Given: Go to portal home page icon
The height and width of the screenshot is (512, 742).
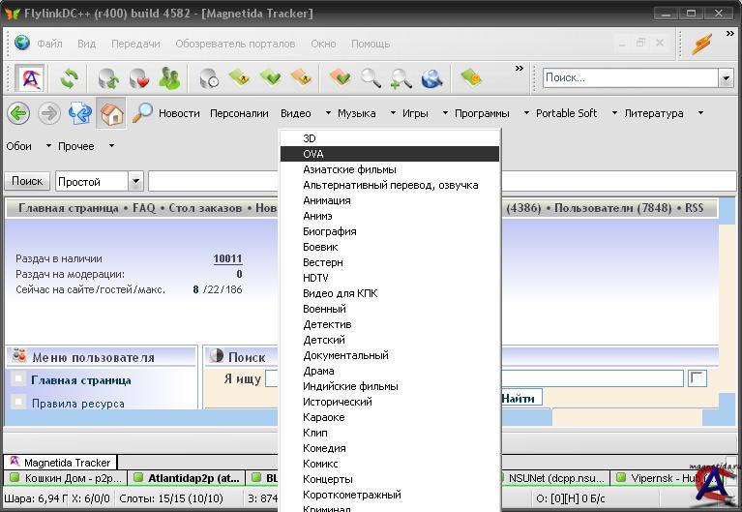Looking at the screenshot, I should tap(111, 113).
